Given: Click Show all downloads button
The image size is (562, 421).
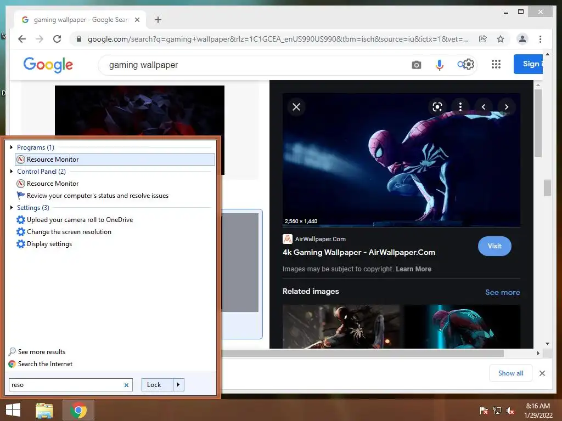Looking at the screenshot, I should coord(511,373).
